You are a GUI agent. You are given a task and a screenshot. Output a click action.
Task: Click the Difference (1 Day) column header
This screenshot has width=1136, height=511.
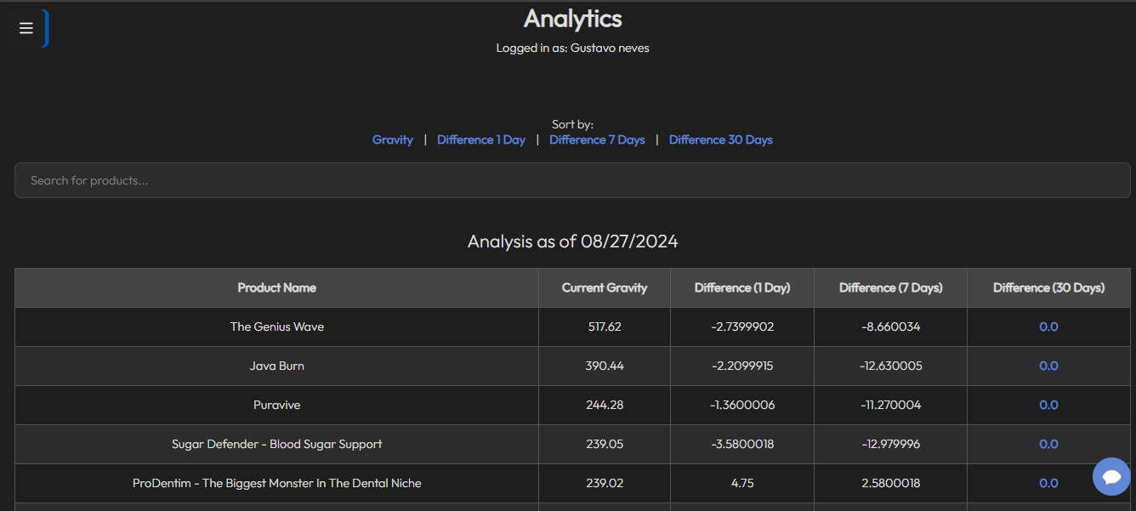(742, 287)
